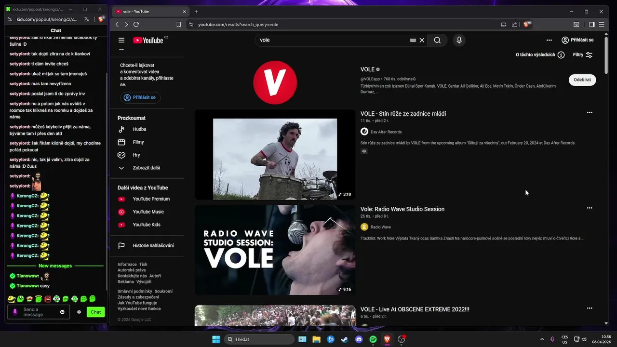Open Steam from the taskbar

[x=344, y=339]
